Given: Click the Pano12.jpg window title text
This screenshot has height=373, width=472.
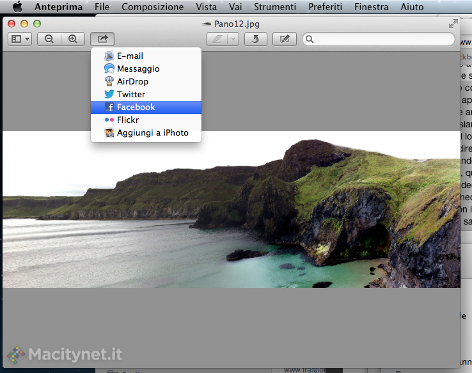Looking at the screenshot, I should pyautogui.click(x=237, y=24).
